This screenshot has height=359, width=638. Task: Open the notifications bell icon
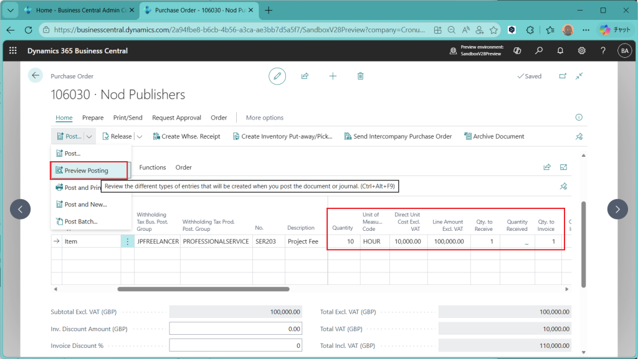pyautogui.click(x=560, y=50)
